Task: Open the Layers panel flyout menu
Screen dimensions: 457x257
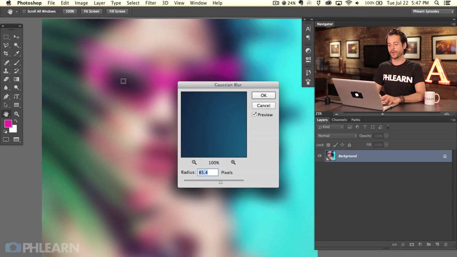Action: (x=453, y=120)
